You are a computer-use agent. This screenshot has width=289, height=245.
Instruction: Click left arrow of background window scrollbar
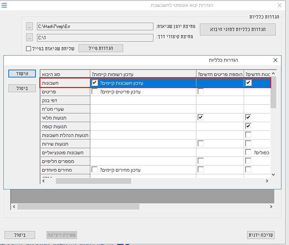[14, 207]
